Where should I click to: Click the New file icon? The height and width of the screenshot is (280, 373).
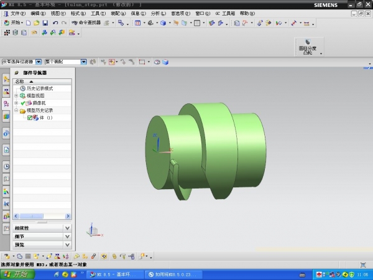(x=29, y=23)
